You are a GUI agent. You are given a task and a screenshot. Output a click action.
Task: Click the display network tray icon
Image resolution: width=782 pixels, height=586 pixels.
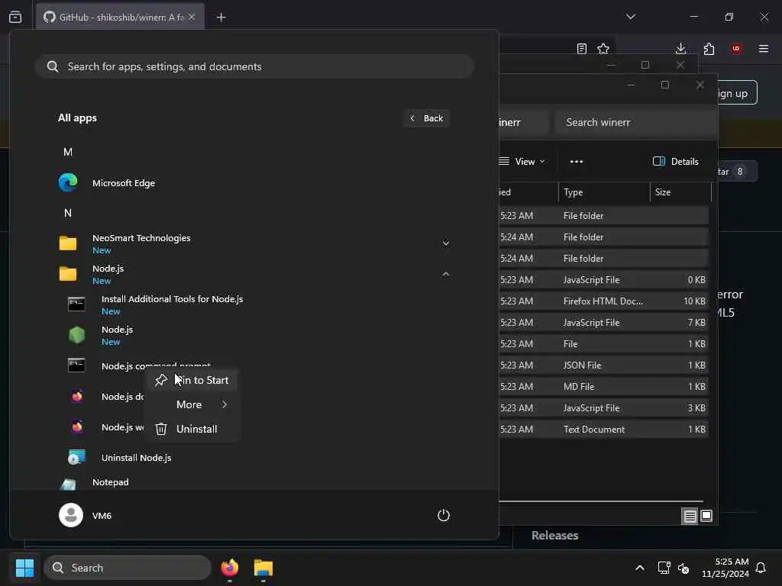[664, 568]
